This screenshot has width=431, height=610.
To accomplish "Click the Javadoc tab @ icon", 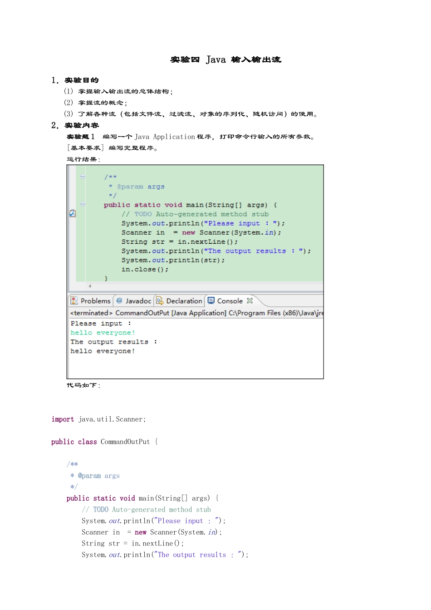I will pyautogui.click(x=120, y=300).
